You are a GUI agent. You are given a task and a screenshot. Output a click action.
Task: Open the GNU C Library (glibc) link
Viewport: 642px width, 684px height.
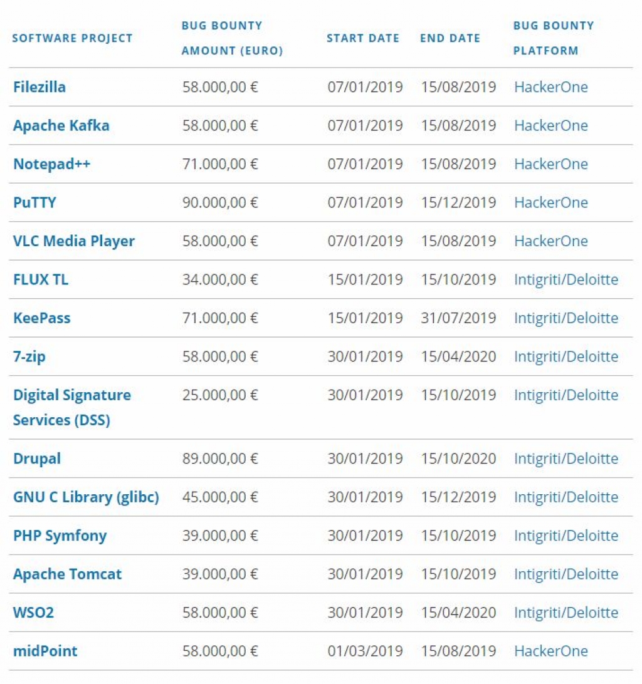coord(86,497)
